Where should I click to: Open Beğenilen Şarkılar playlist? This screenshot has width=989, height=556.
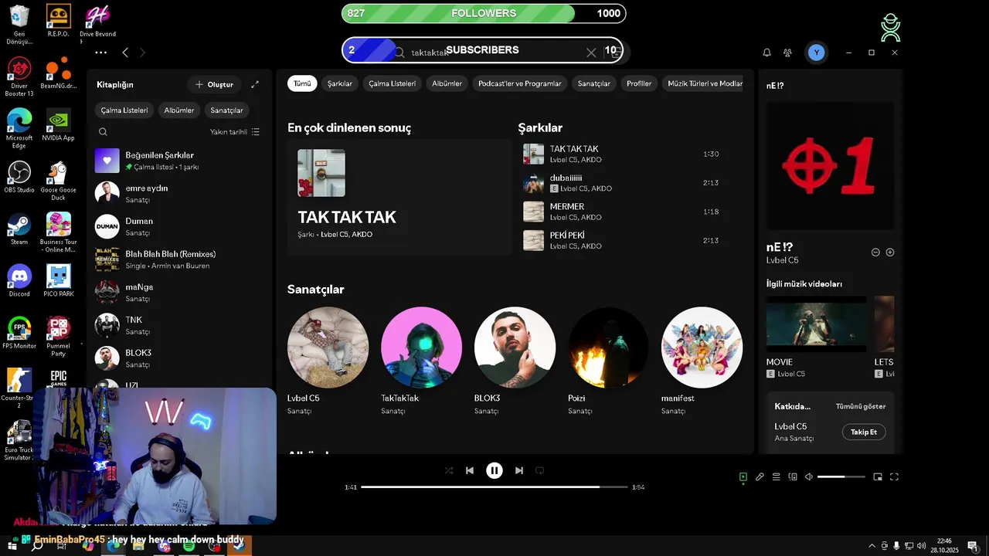click(179, 161)
